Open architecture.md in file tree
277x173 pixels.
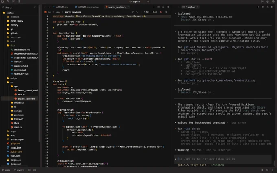[20, 49]
